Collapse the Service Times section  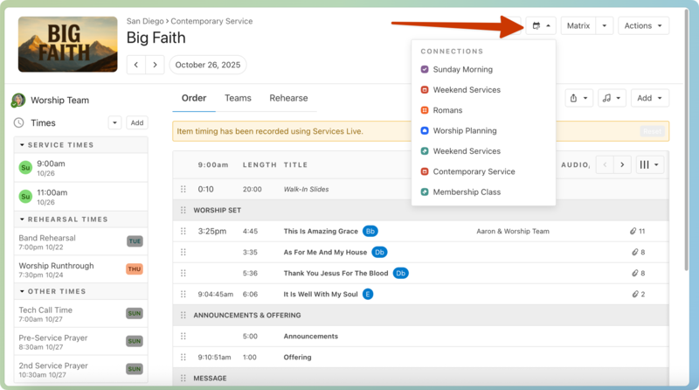(x=23, y=145)
